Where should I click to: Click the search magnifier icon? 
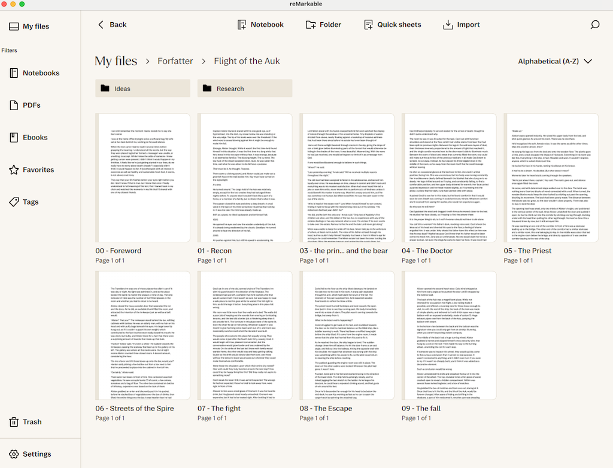(594, 25)
